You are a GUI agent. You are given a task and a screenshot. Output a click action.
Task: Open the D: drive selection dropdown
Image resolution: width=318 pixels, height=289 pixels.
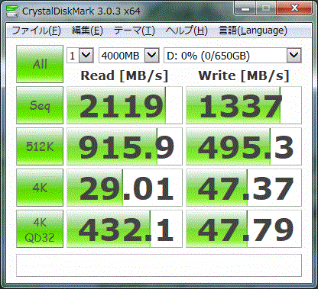(232, 55)
